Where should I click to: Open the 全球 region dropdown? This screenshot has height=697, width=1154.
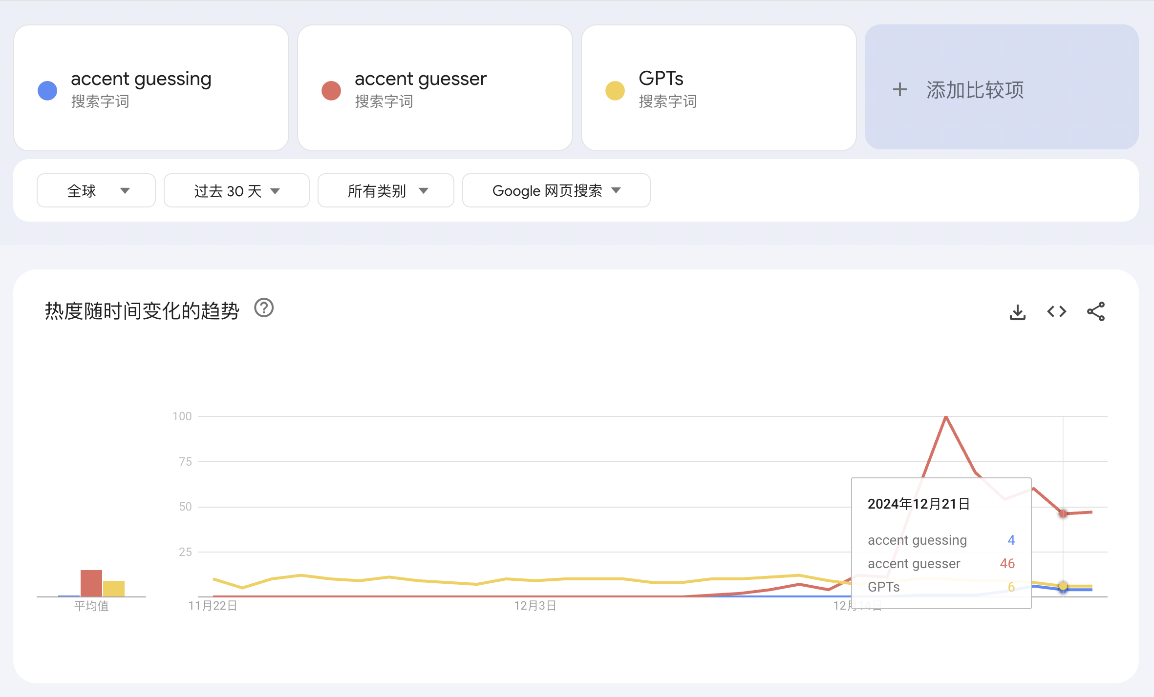[96, 190]
